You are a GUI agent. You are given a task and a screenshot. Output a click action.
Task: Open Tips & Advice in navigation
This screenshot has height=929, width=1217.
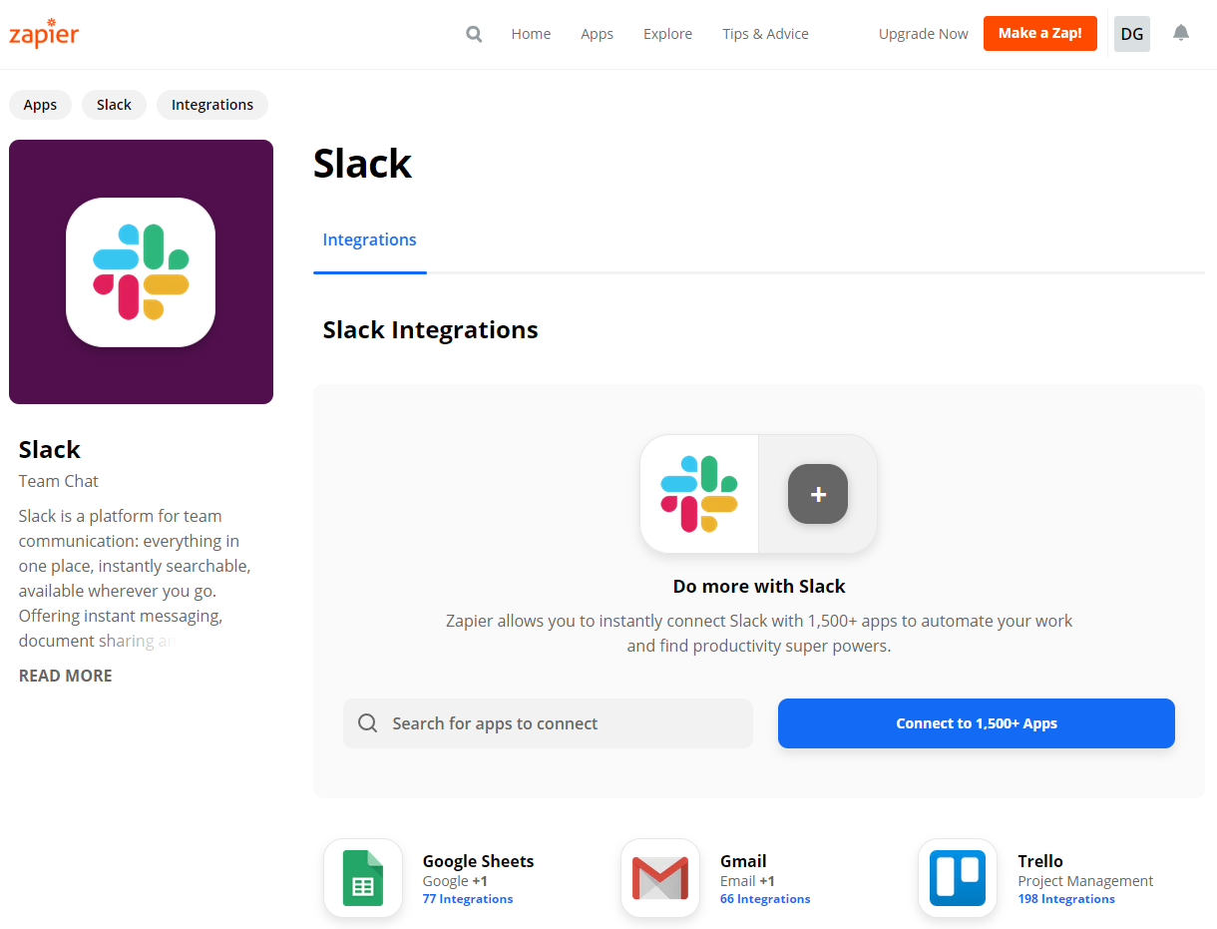tap(765, 34)
